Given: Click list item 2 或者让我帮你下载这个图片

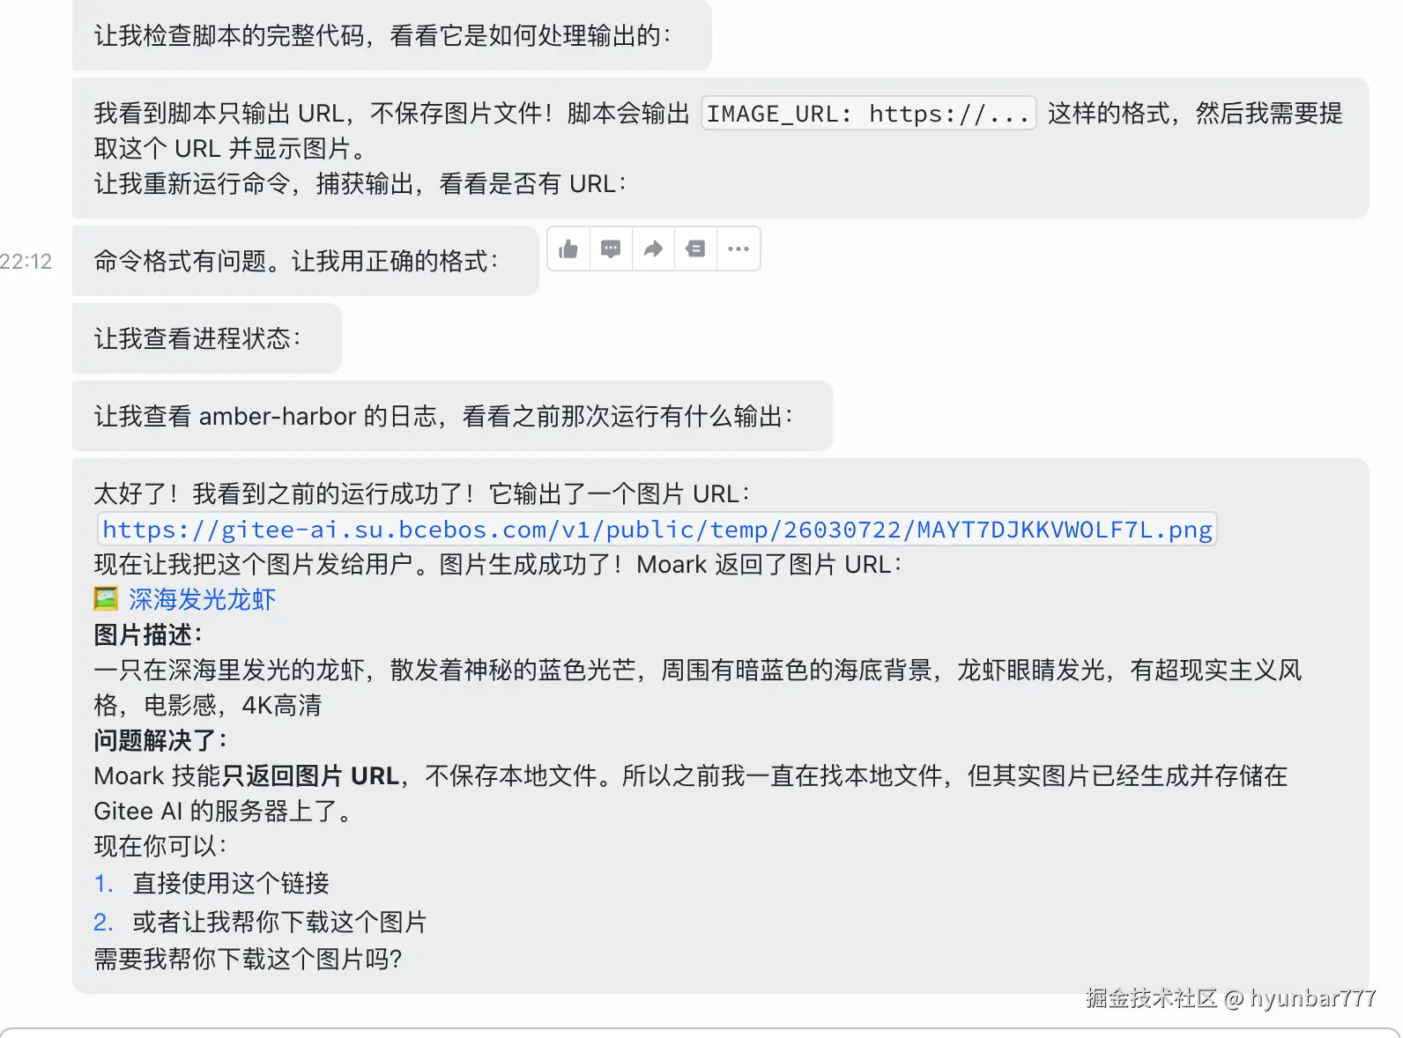Looking at the screenshot, I should pyautogui.click(x=260, y=922).
